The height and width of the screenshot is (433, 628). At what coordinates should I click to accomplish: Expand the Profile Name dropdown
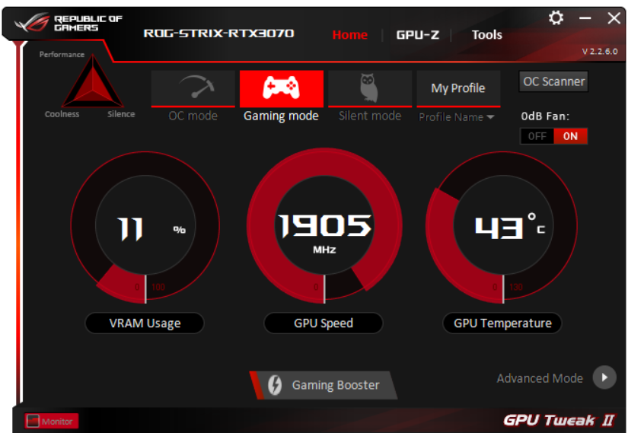click(x=456, y=117)
